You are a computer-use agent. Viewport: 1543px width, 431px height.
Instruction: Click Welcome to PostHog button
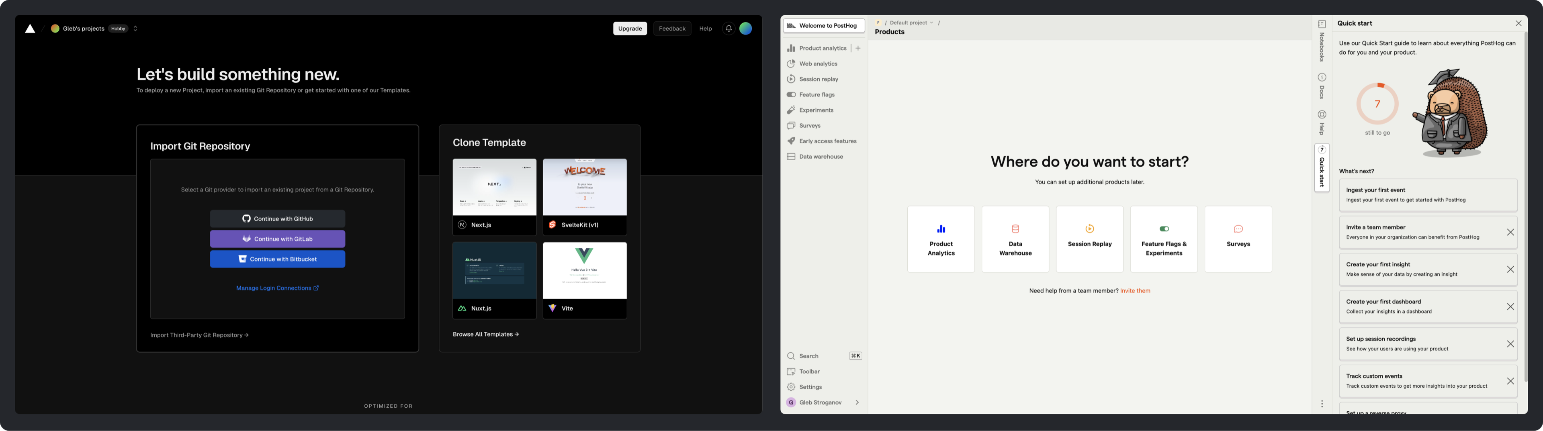point(824,26)
